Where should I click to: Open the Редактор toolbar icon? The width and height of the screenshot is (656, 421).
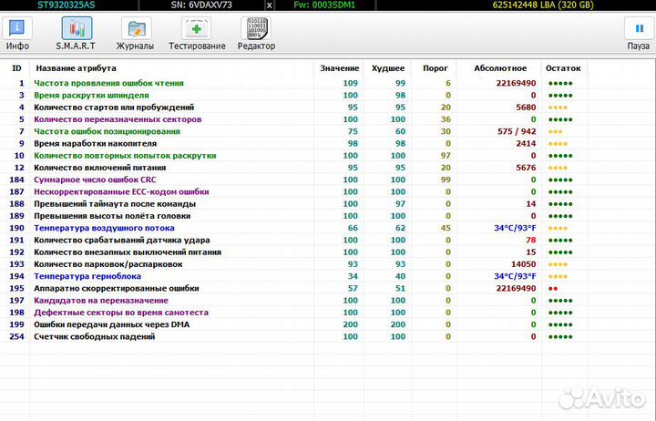tap(256, 28)
